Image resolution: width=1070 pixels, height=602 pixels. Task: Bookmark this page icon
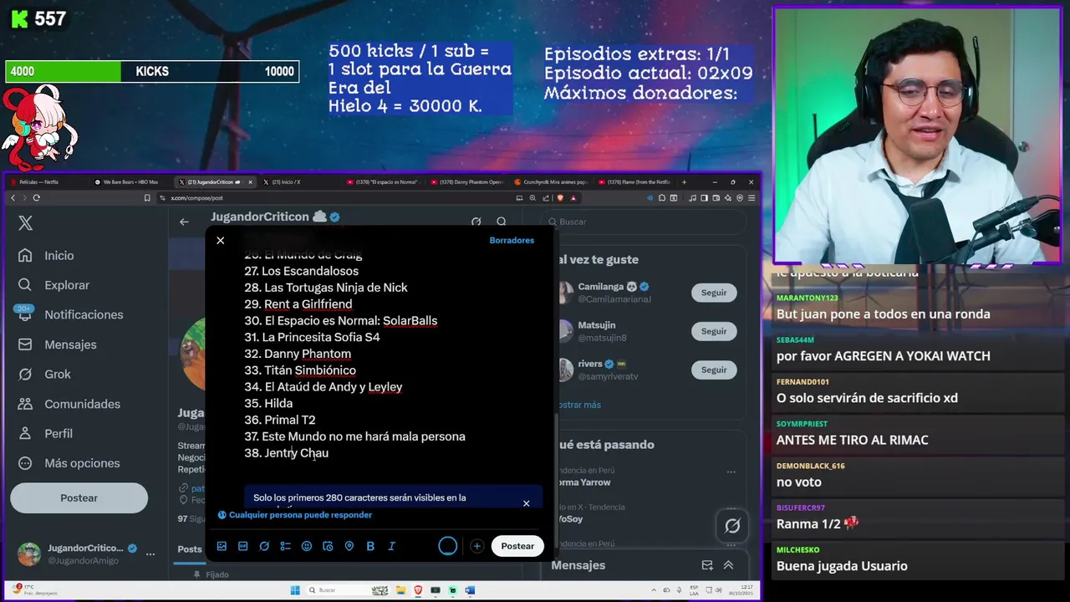147,198
